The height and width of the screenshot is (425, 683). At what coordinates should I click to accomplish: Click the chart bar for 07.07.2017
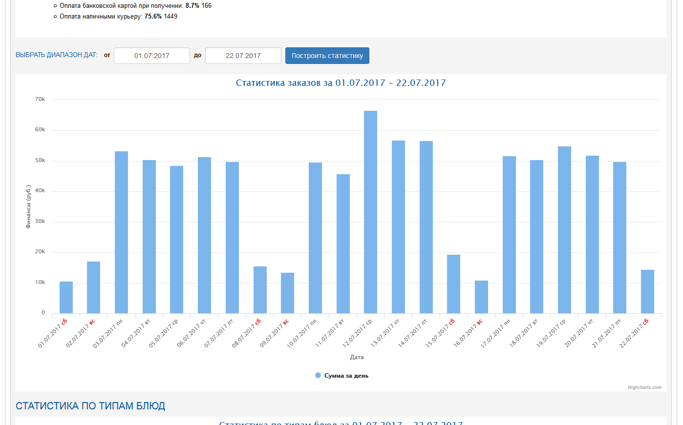(x=232, y=238)
